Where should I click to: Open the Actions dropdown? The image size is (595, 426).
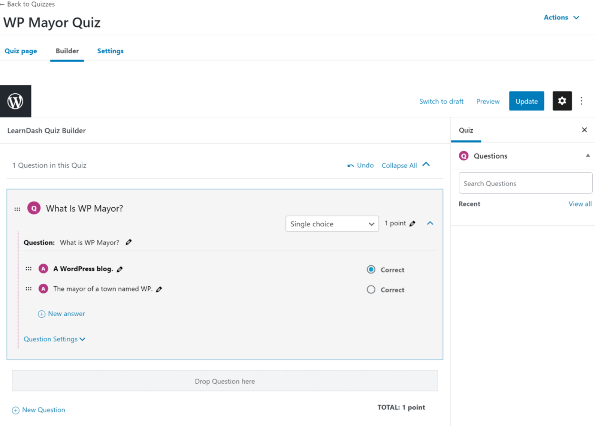562,17
